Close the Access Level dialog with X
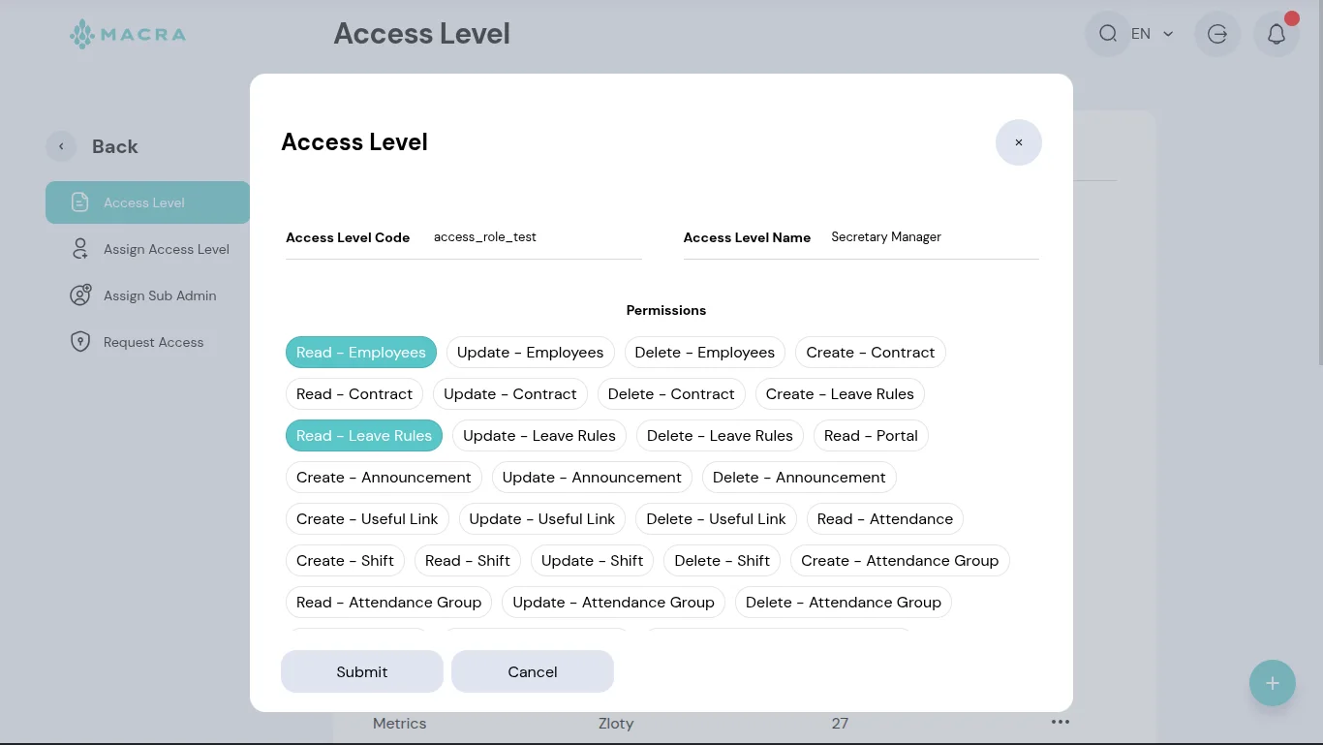 [1018, 142]
